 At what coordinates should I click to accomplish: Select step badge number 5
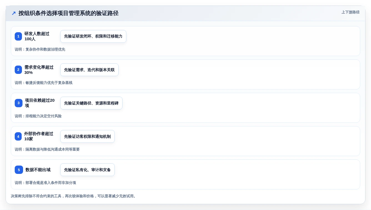(x=19, y=170)
